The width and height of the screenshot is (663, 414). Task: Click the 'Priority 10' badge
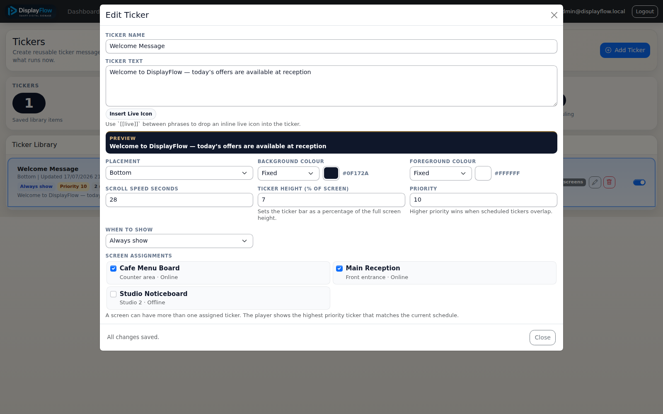click(x=73, y=187)
